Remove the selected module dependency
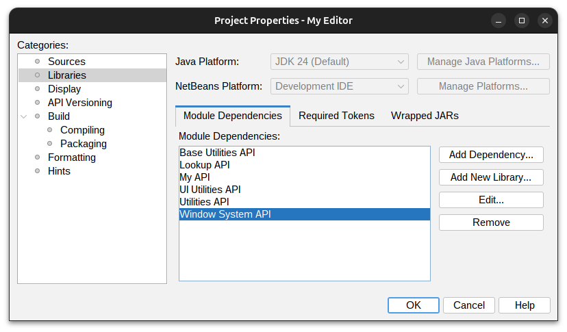Image resolution: width=567 pixels, height=332 pixels. pyautogui.click(x=491, y=222)
